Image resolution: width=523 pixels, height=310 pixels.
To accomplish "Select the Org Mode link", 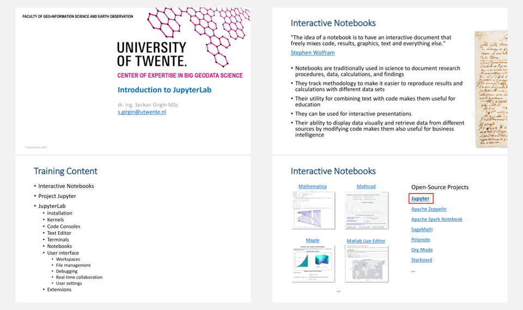I will pos(422,250).
